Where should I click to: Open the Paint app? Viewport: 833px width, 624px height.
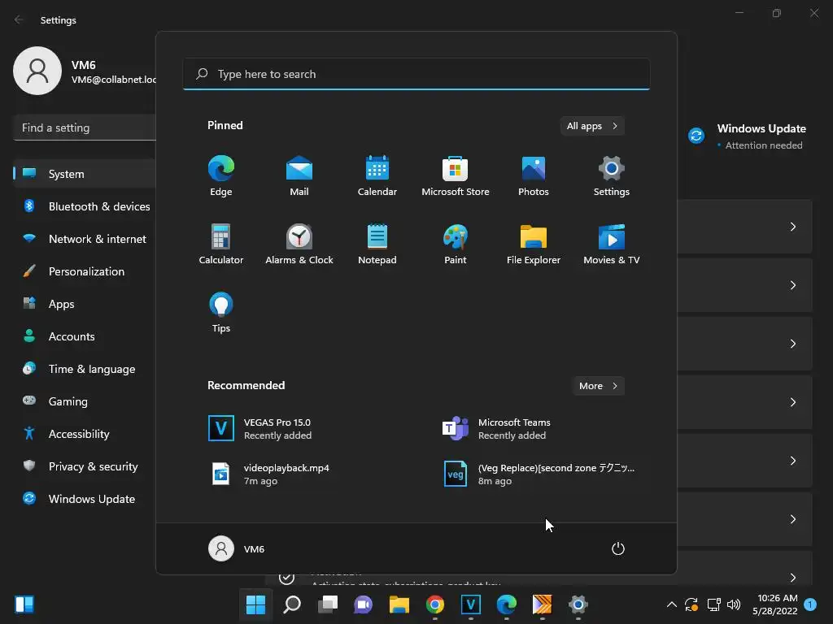(456, 244)
